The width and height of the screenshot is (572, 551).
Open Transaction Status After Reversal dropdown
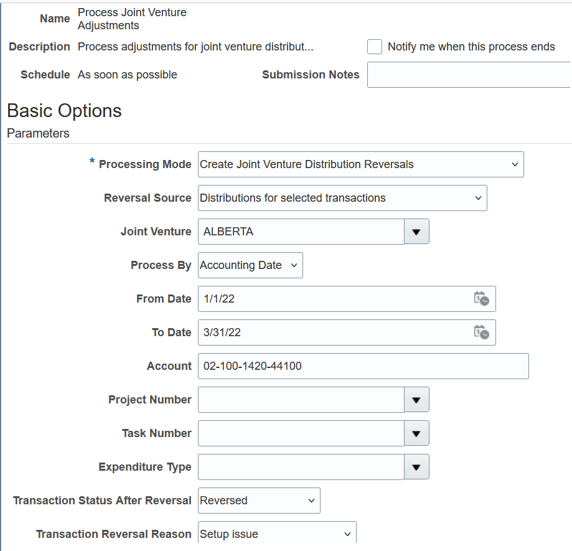(x=259, y=501)
